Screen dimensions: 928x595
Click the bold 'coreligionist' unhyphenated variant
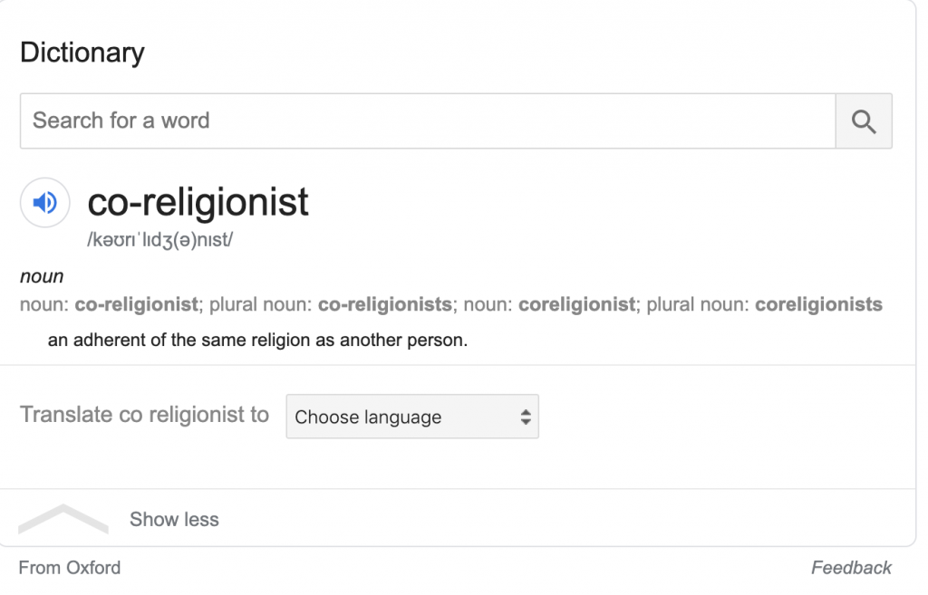pos(576,305)
